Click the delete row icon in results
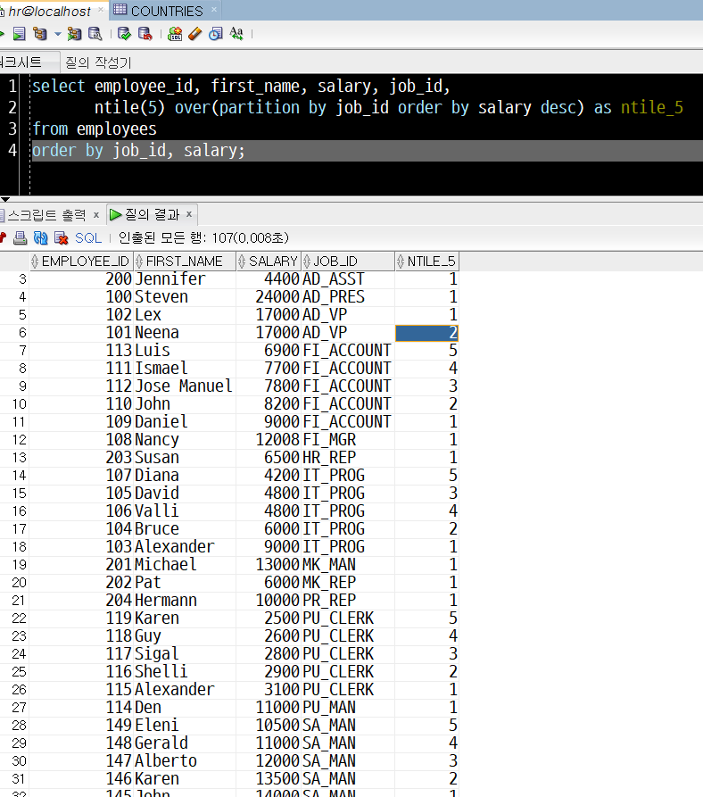The width and height of the screenshot is (703, 797). (x=61, y=238)
